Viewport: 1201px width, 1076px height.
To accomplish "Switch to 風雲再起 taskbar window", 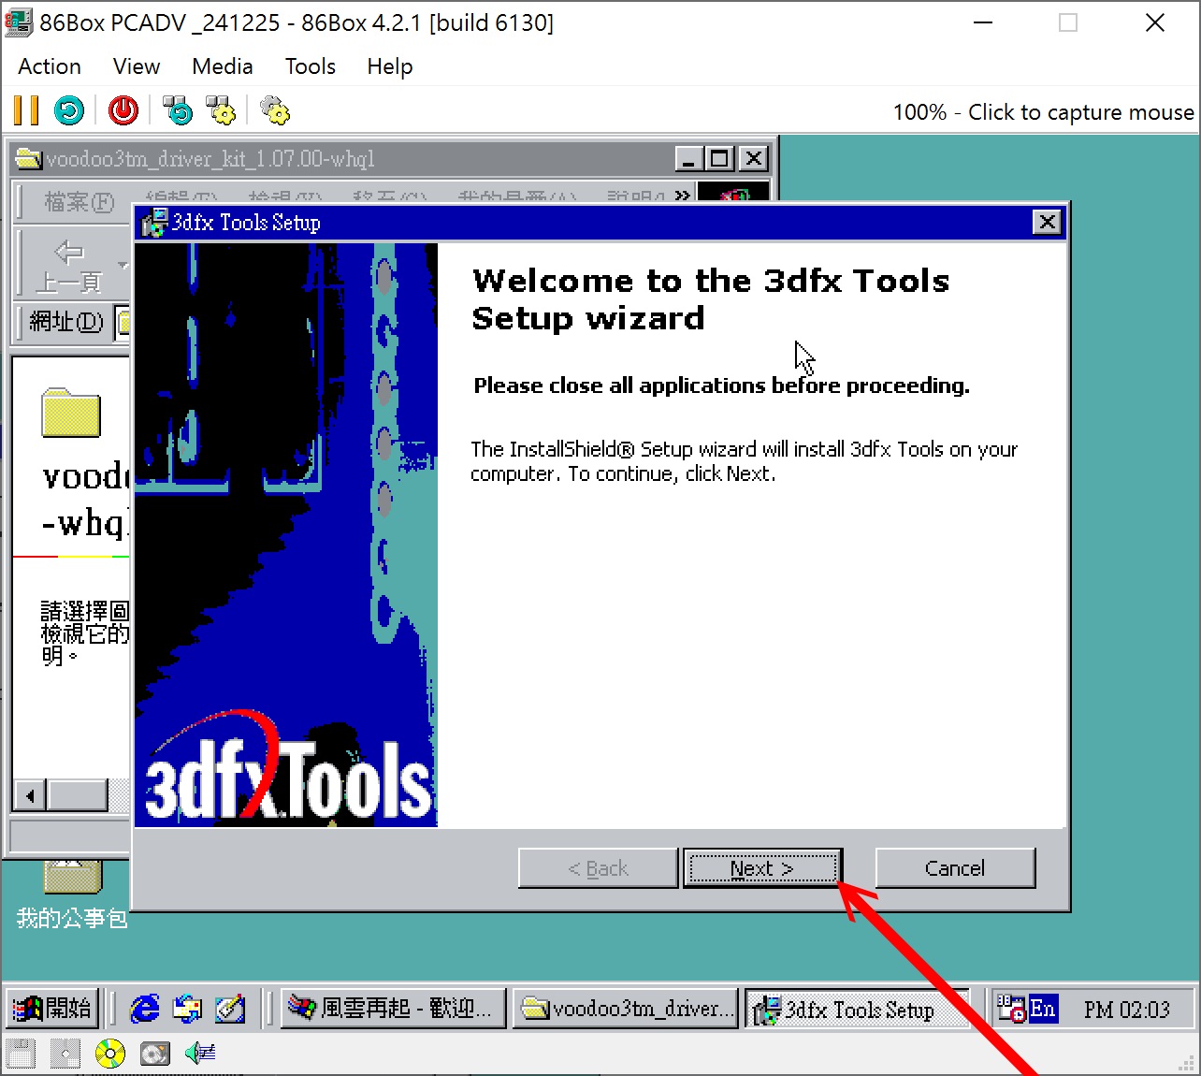I will 393,1009.
